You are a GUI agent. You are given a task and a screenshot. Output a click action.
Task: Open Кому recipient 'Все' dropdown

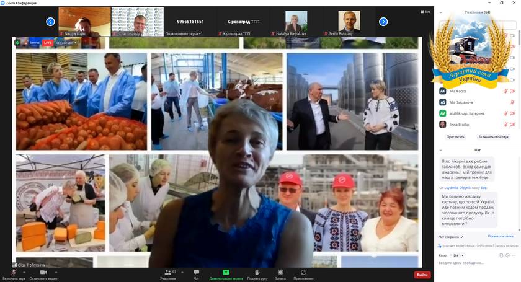coord(458,255)
